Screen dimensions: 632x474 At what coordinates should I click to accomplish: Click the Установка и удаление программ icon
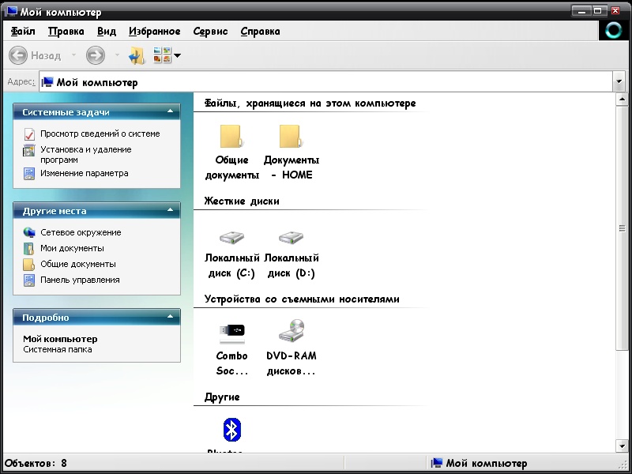click(x=29, y=150)
